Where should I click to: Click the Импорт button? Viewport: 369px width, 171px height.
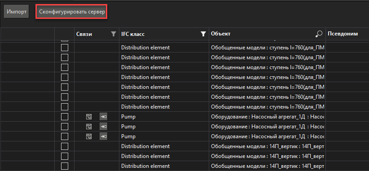[x=17, y=12]
